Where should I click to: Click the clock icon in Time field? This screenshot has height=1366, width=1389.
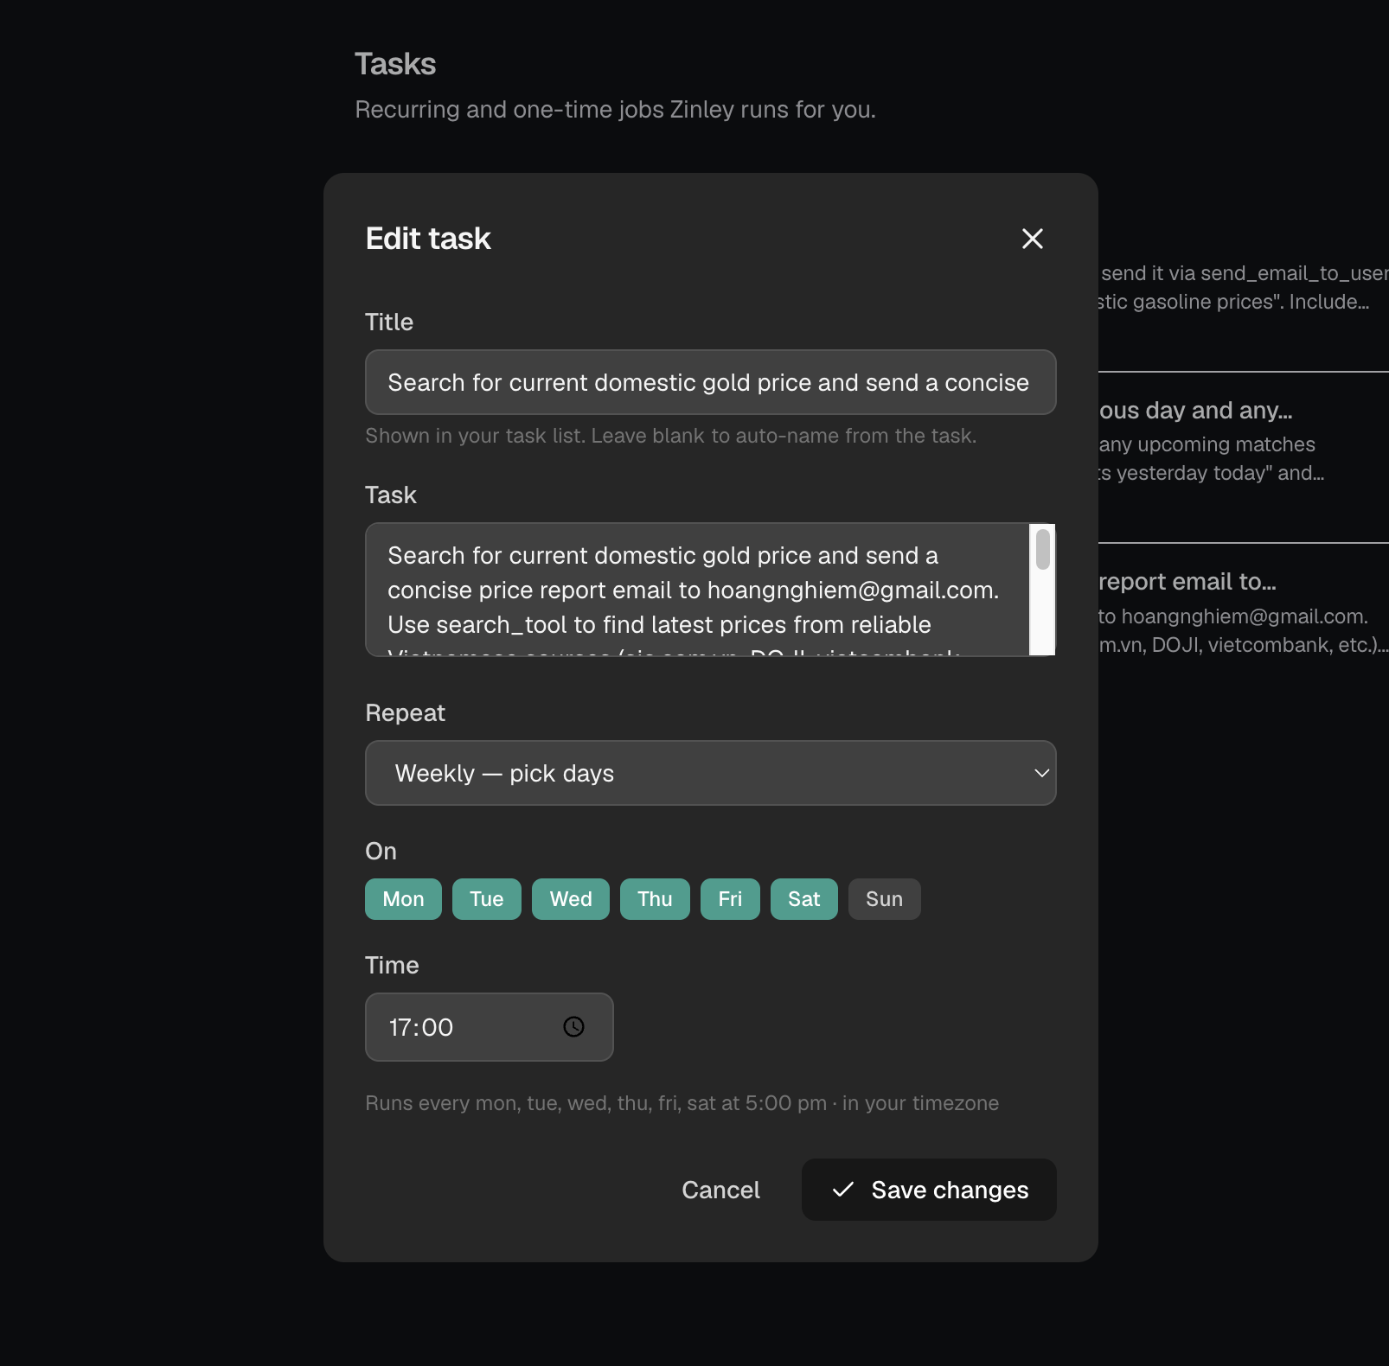click(x=573, y=1026)
